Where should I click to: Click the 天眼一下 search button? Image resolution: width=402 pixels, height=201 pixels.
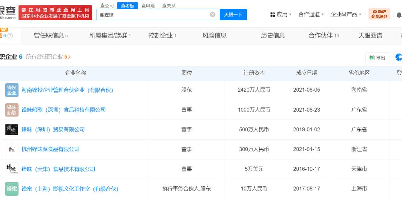(233, 14)
